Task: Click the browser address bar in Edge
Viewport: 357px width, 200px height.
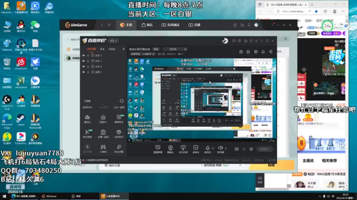Action: point(293,12)
